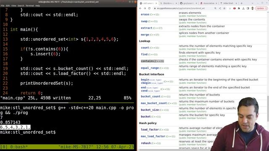Open the load_factor link
Screen dimensions: 269x151
(x=150, y=130)
